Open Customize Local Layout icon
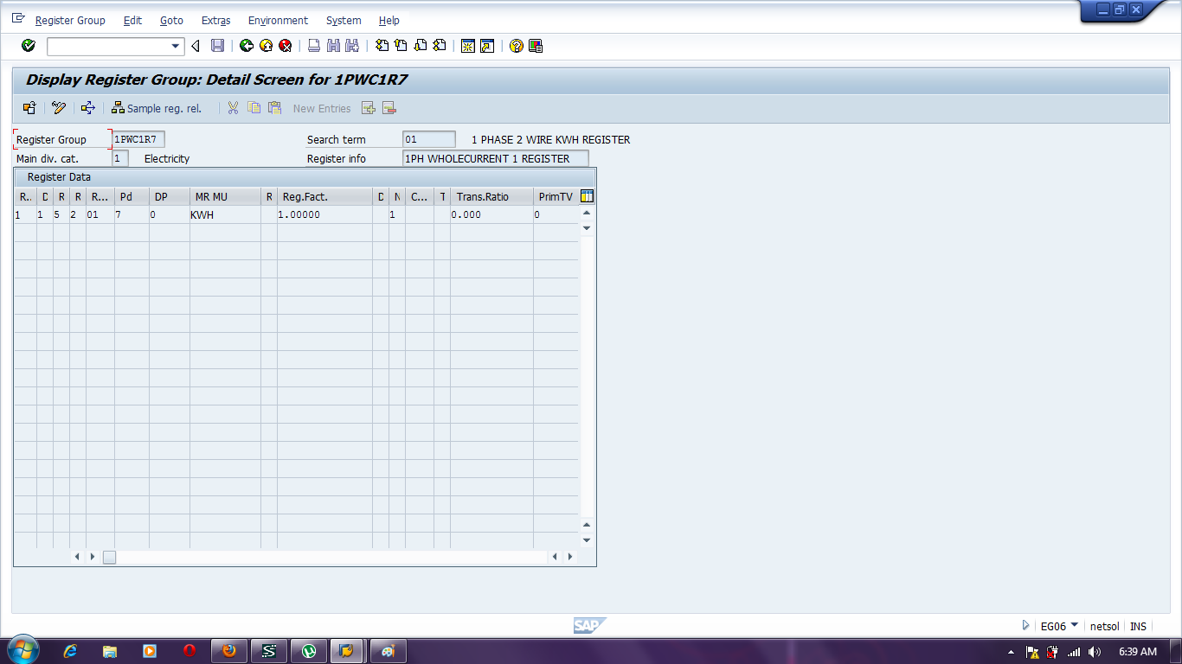 pyautogui.click(x=536, y=46)
